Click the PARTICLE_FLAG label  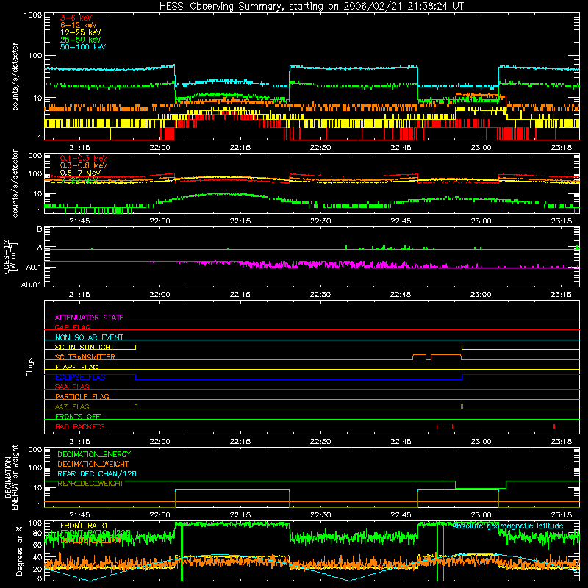[x=82, y=396]
